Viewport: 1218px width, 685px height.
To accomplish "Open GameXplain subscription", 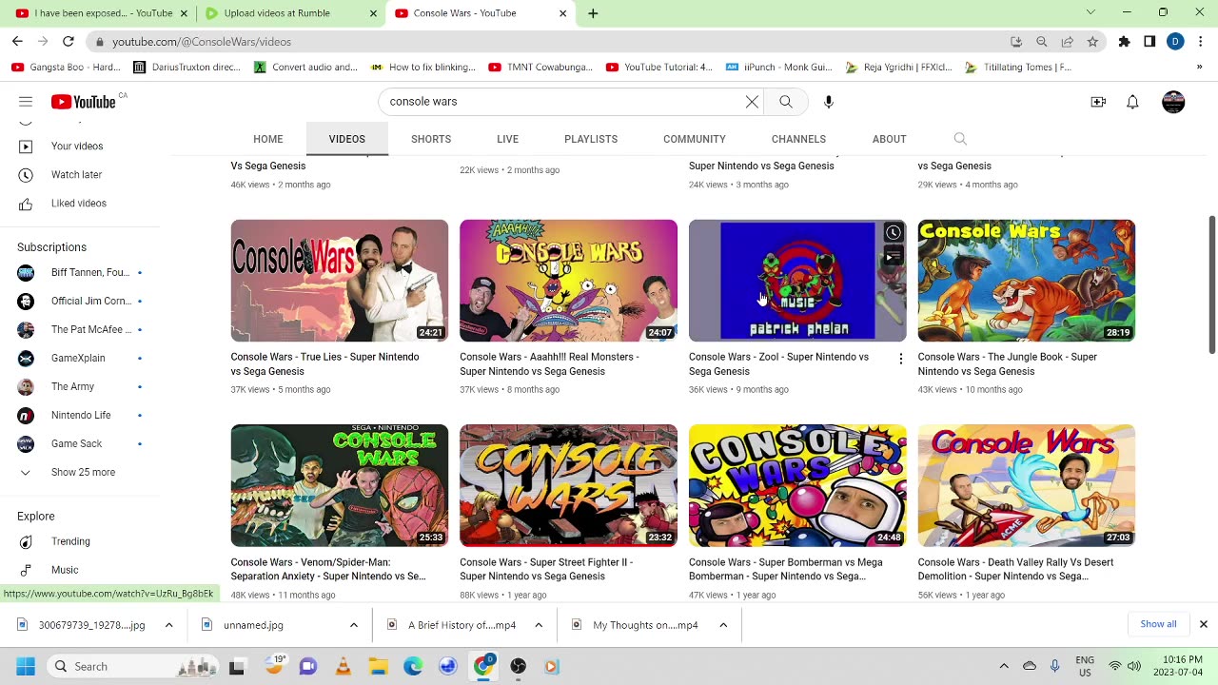I will [x=78, y=358].
